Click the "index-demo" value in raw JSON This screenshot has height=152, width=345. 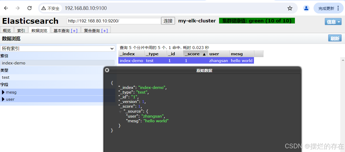[x=152, y=88]
